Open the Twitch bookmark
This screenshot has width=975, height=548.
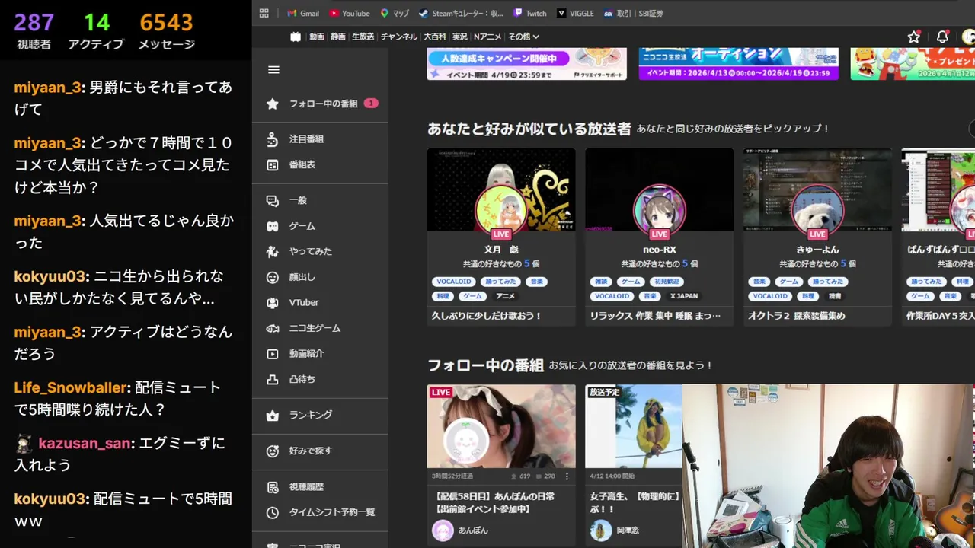click(x=530, y=13)
